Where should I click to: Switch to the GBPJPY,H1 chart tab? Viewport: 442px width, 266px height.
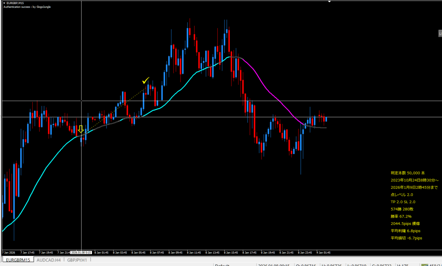77,260
